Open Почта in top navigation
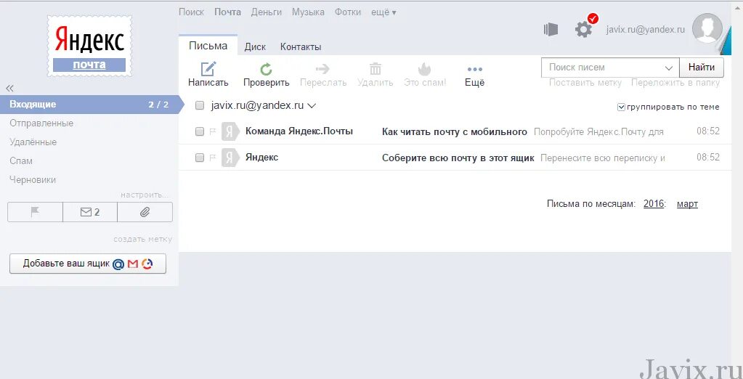Screen dimensions: 743x379 [227, 12]
